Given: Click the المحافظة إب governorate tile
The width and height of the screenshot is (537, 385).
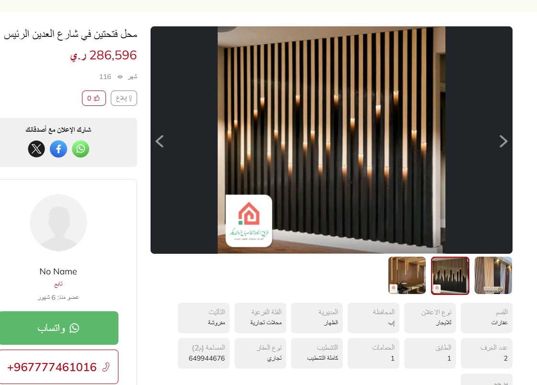Looking at the screenshot, I should 374,317.
